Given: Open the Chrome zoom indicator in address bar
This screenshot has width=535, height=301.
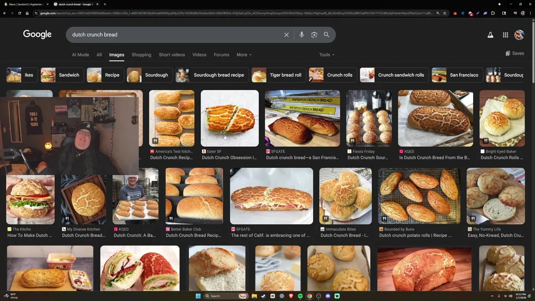Looking at the screenshot, I should [x=438, y=13].
